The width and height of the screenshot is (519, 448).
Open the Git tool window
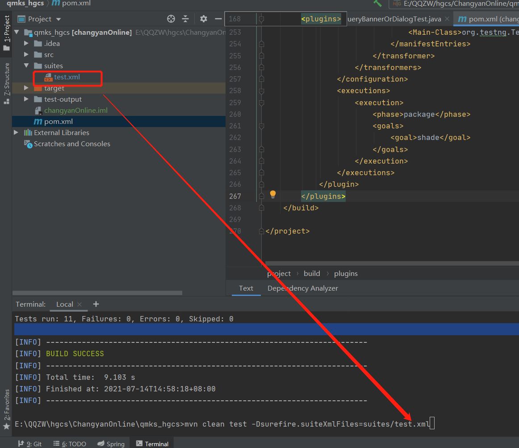click(30, 444)
